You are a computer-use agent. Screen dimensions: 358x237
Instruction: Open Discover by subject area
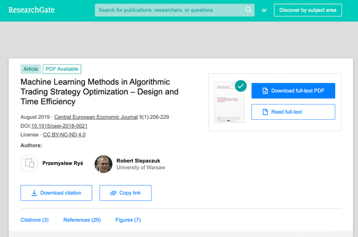point(308,10)
